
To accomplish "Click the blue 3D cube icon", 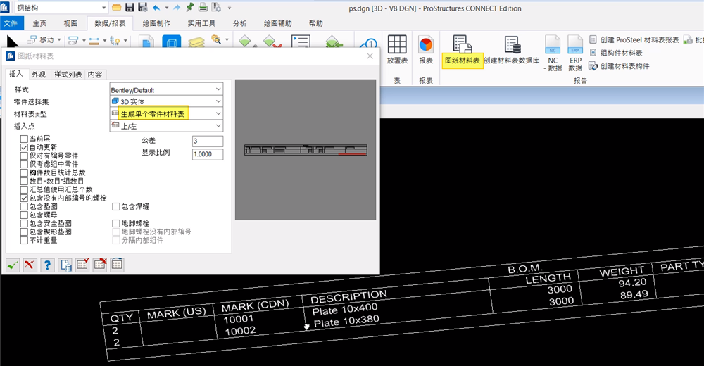I will [x=172, y=42].
